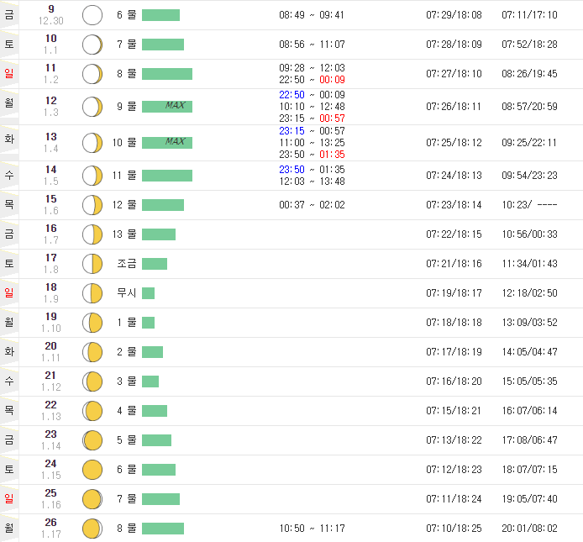Screen dimensions: 583x542
Task: Click the tide label 무시
Action: click(x=127, y=292)
